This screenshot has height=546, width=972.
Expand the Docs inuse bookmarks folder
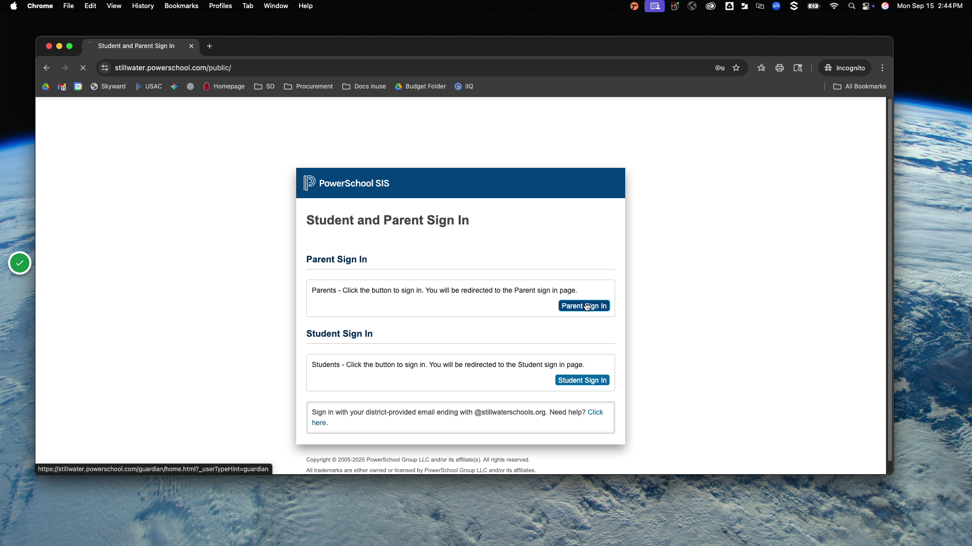coord(364,86)
